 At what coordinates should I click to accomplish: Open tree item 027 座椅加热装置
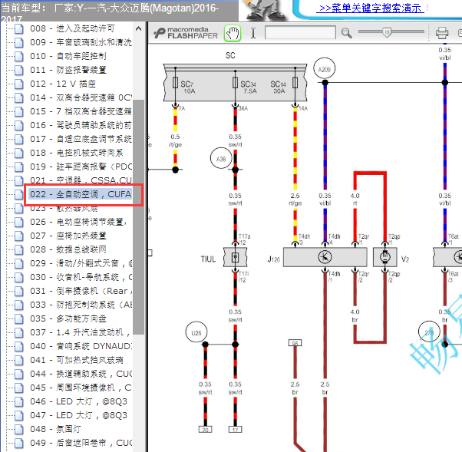click(x=68, y=236)
